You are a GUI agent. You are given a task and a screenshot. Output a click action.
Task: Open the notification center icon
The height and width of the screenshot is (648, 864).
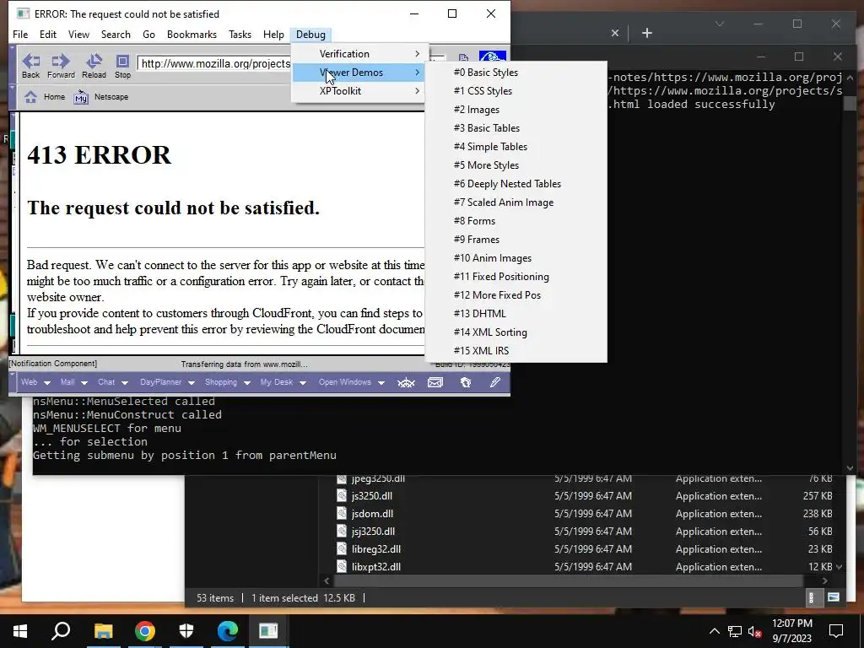click(x=836, y=631)
